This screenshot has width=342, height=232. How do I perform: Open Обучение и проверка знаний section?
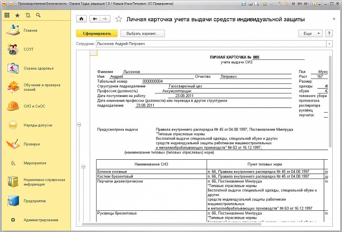coord(42,87)
